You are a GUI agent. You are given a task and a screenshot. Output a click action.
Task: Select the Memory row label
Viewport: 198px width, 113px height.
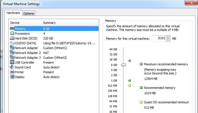pos(20,29)
